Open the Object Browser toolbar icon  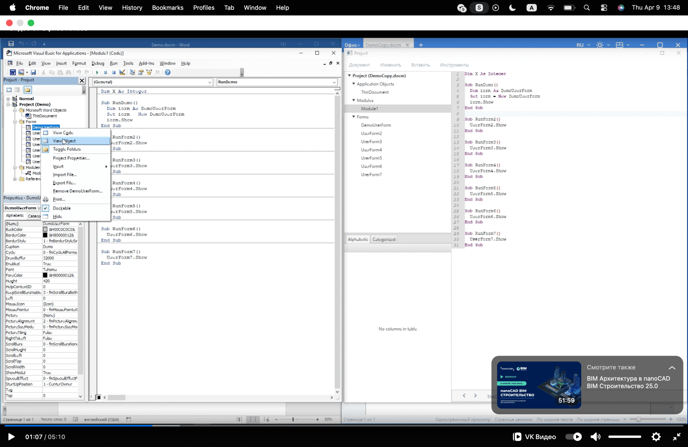149,72
